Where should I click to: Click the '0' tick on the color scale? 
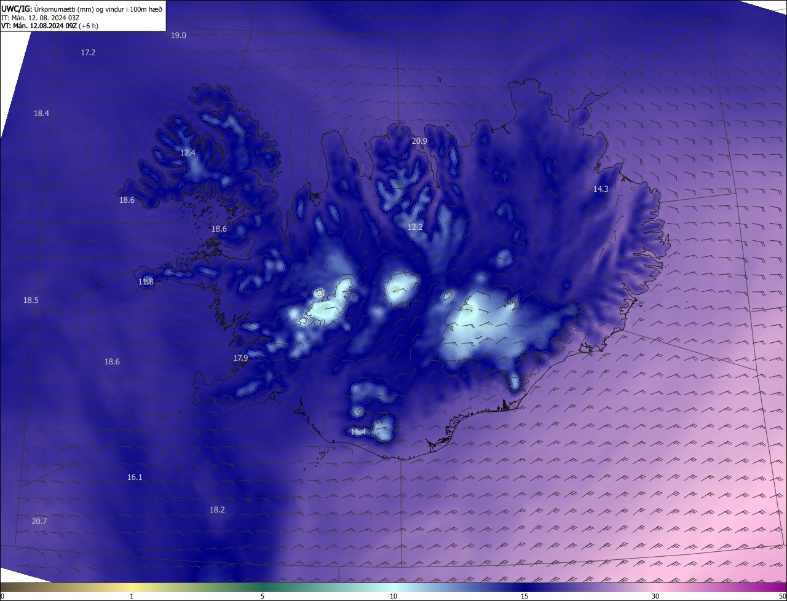coord(2,596)
